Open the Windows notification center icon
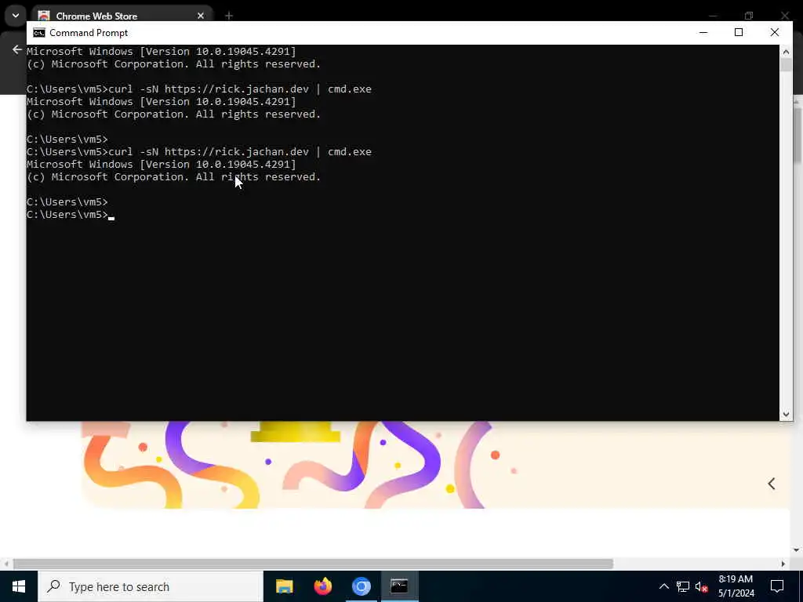The width and height of the screenshot is (803, 602). point(777,586)
